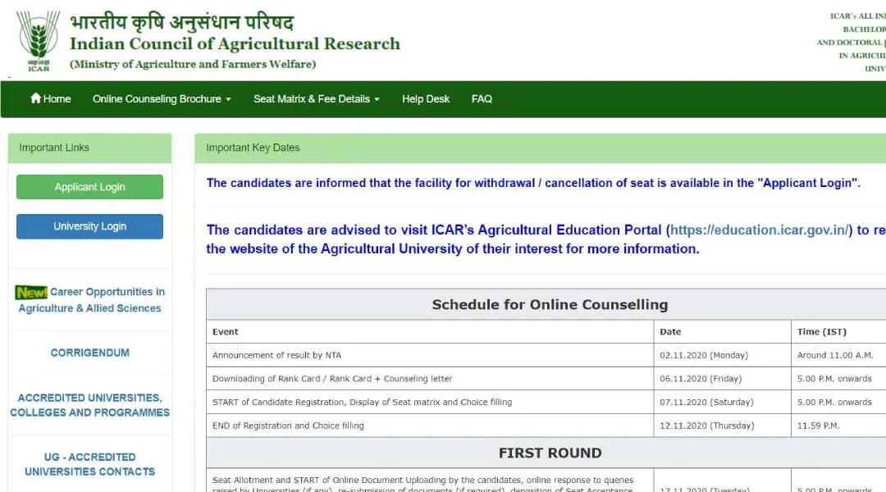886x492 pixels.
Task: Select Help Desk from the navigation bar
Action: click(425, 98)
